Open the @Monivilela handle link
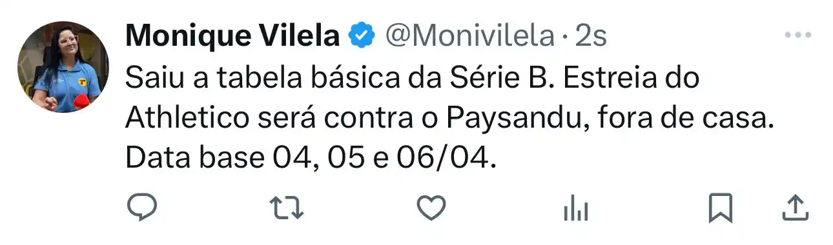 coord(469,37)
